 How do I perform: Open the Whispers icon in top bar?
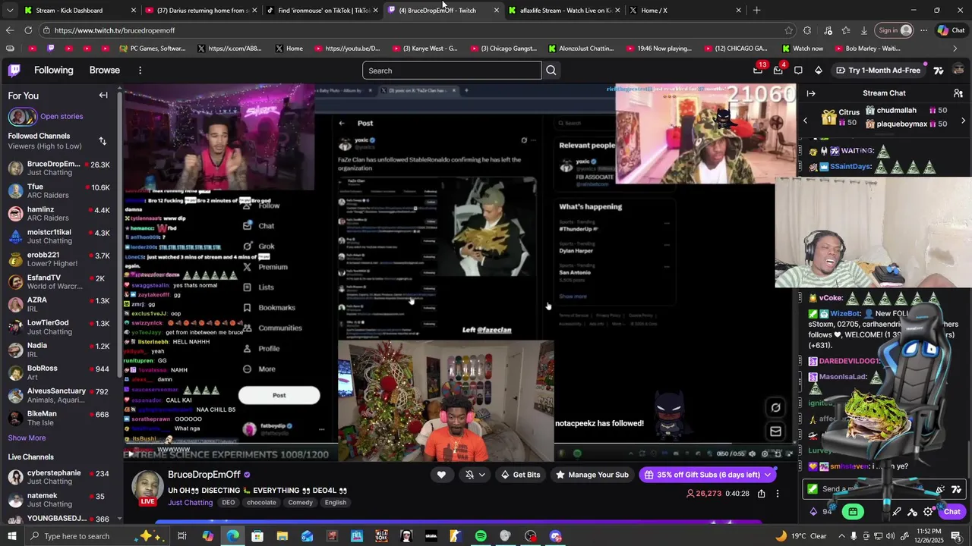tap(798, 71)
